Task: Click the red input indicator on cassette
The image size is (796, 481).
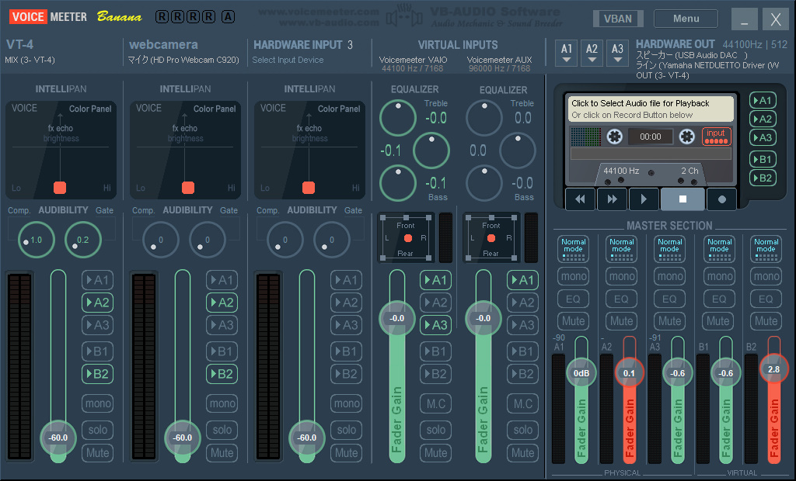Action: (x=716, y=137)
